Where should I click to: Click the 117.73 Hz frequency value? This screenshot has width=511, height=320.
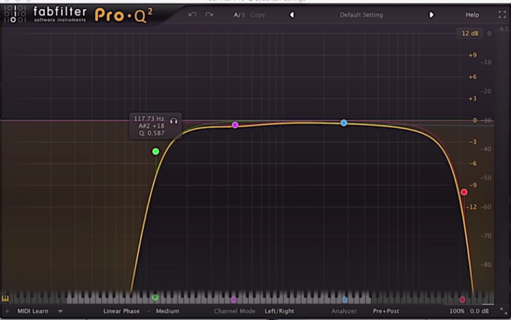point(149,119)
